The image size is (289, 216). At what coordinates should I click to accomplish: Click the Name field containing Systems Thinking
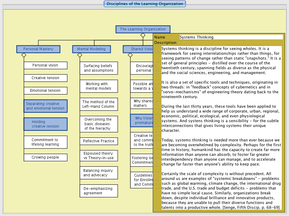click(x=231, y=37)
